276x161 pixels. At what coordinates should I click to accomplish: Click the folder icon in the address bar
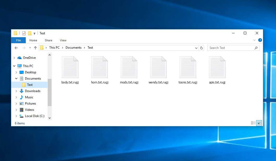tap(42, 48)
